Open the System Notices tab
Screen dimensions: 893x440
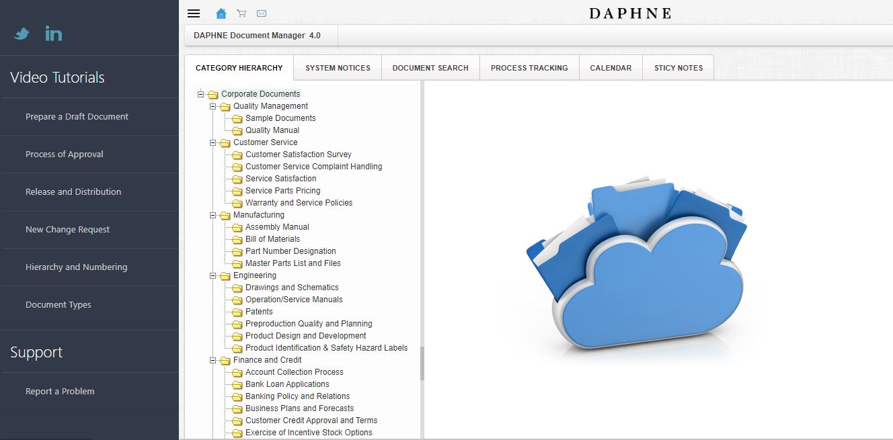[338, 68]
